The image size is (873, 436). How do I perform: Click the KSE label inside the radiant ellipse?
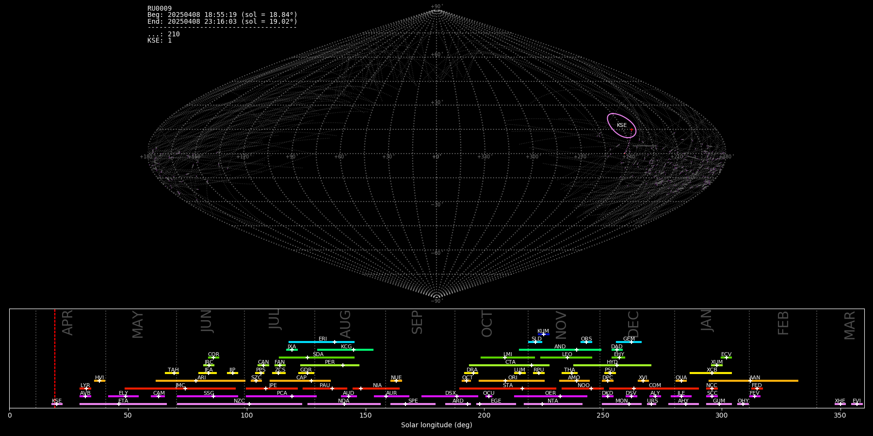622,125
